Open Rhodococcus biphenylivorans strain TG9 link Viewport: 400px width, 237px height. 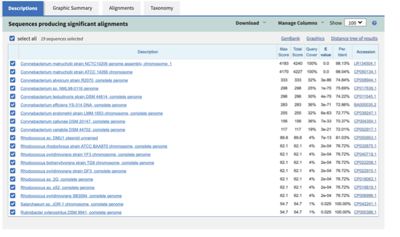(x=87, y=163)
